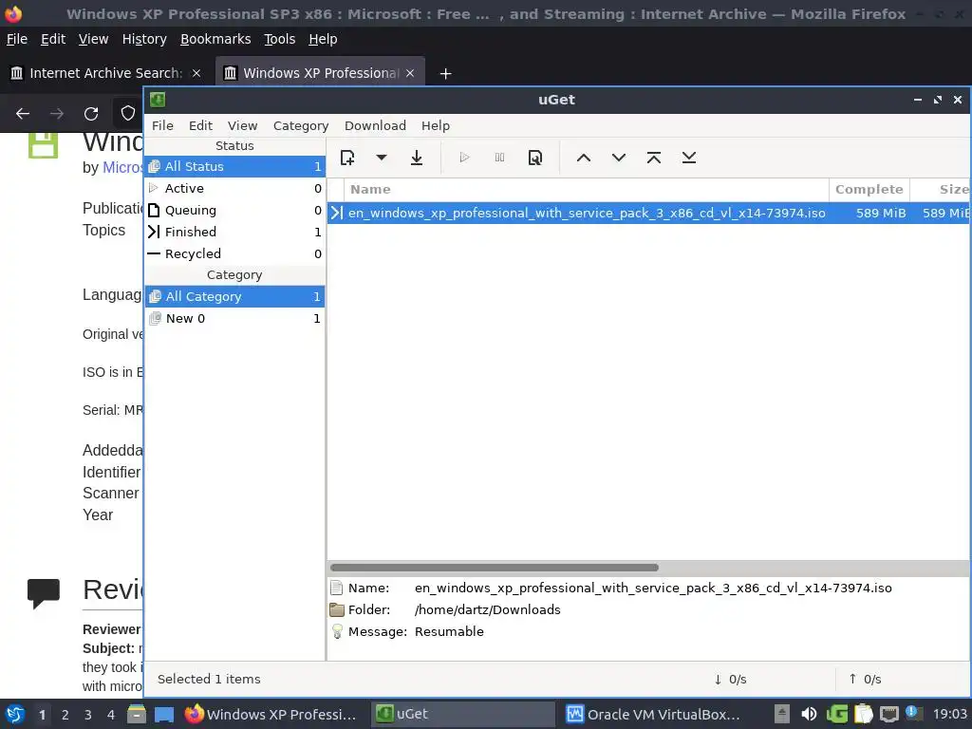Open the uGet Download menu
The height and width of the screenshot is (729, 972).
pos(375,126)
